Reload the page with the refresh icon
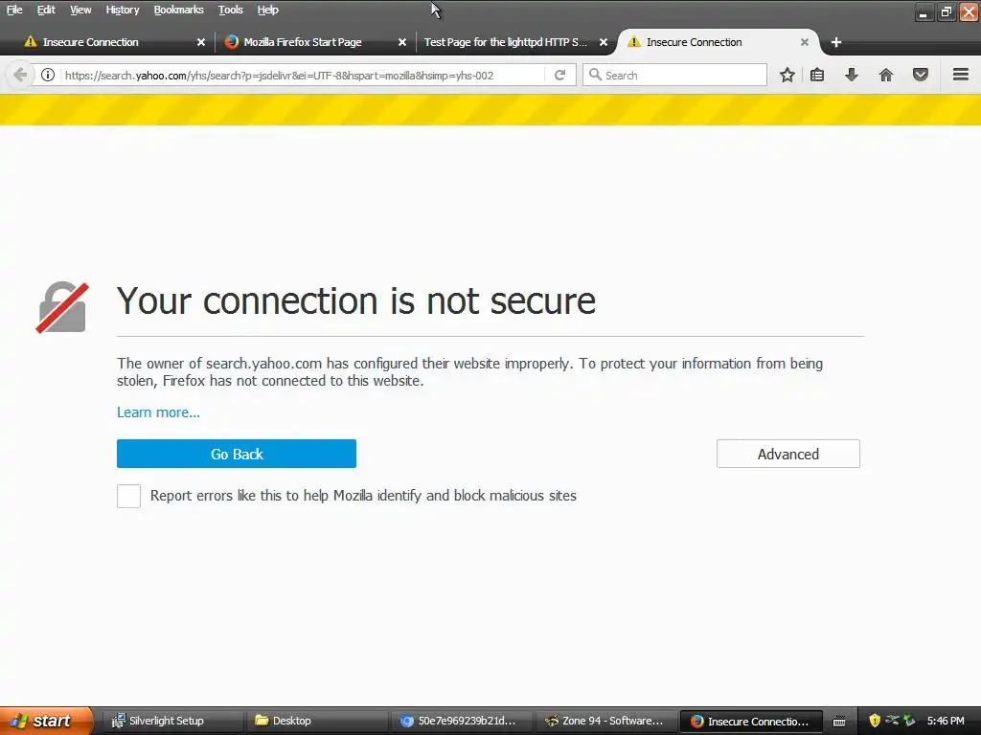The height and width of the screenshot is (735, 981). tap(559, 75)
